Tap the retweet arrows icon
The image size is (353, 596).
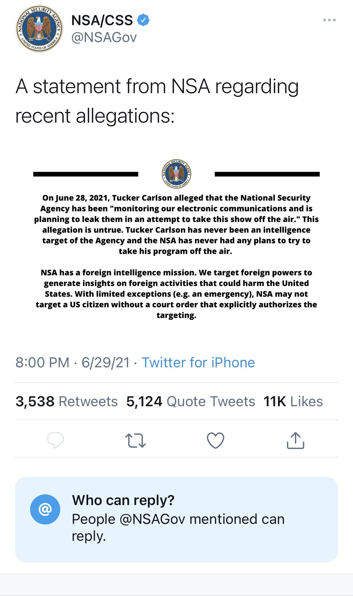pyautogui.click(x=136, y=440)
